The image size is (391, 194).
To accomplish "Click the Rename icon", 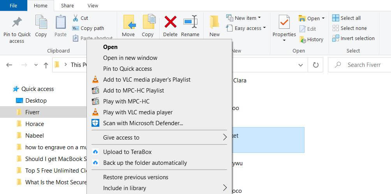I will [190, 22].
